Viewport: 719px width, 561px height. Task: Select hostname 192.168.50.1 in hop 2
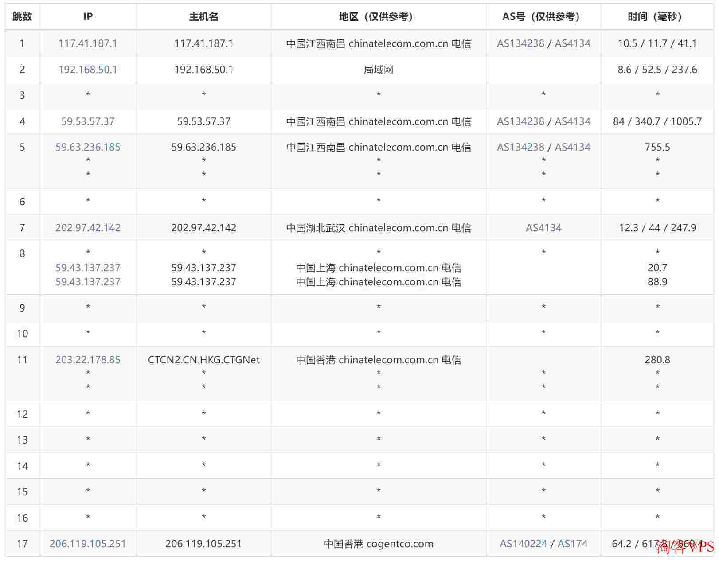pos(203,70)
